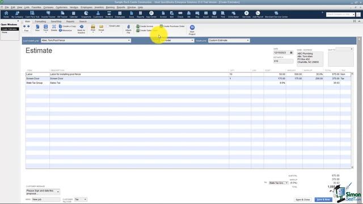Viewport: 363px width, 204px height.
Task: Click the Delete estimate icon
Action: [x=54, y=28]
